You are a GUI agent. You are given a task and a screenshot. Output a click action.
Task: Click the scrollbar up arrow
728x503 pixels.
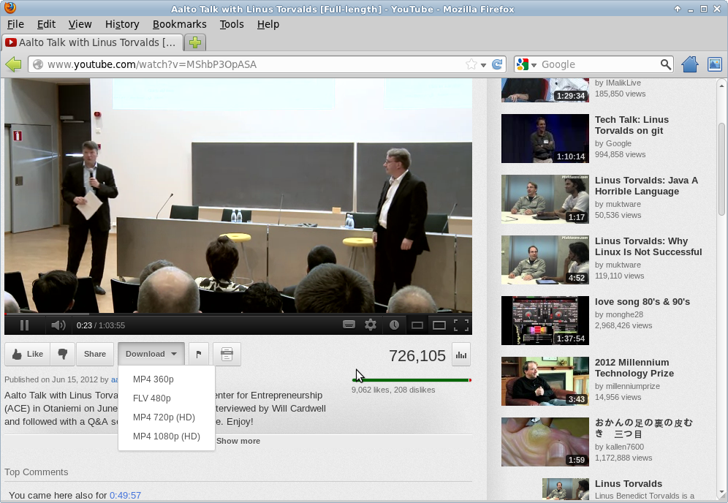(x=721, y=85)
